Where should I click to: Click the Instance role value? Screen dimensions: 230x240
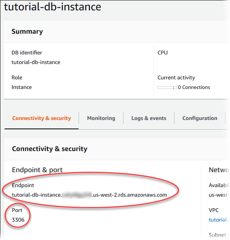(21, 87)
